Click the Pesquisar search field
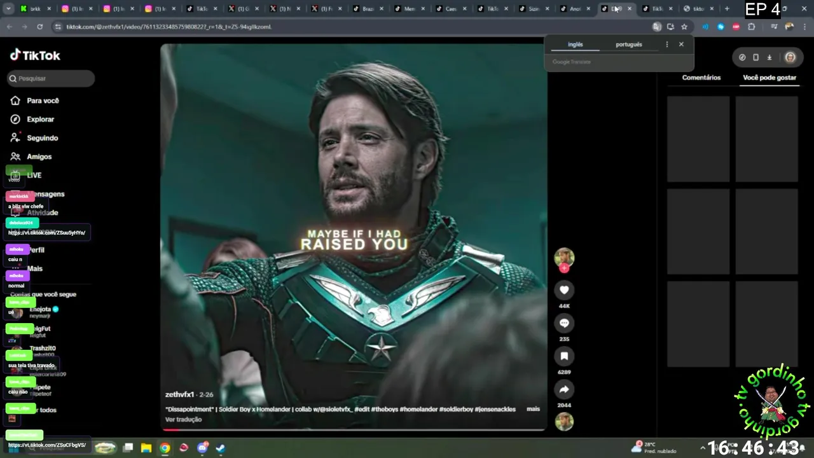Image resolution: width=814 pixels, height=458 pixels. point(51,78)
